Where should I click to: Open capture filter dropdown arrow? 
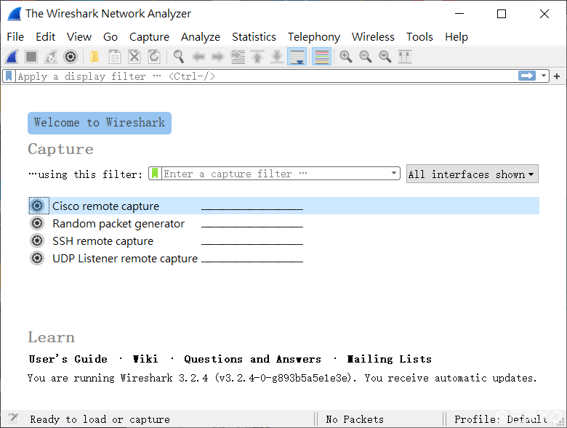click(394, 173)
